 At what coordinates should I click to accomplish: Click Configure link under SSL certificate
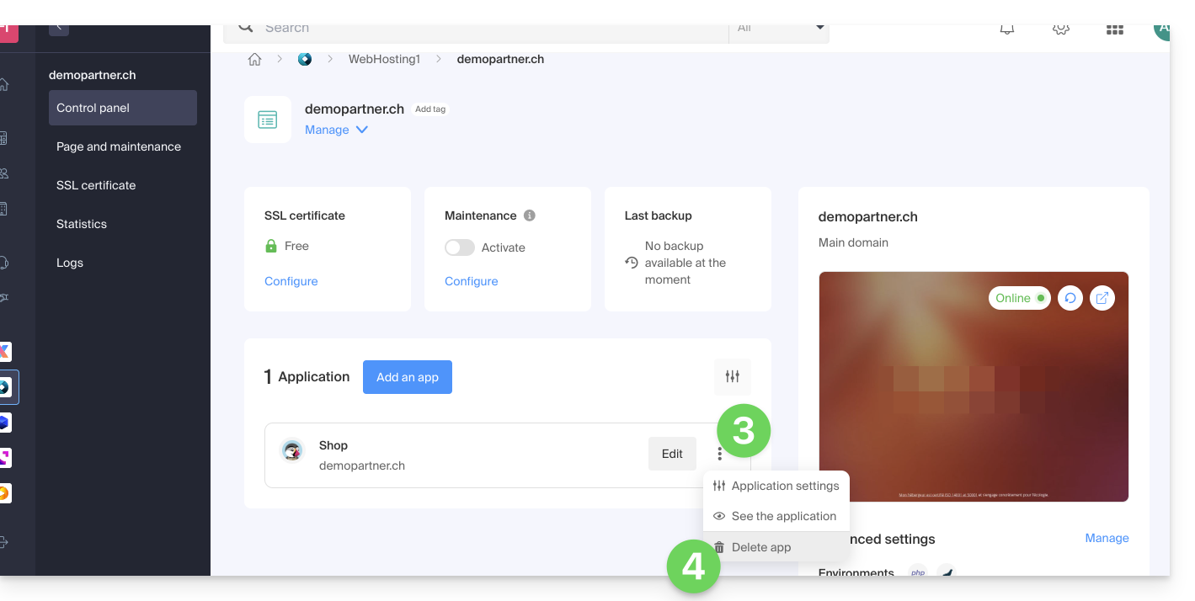[291, 281]
